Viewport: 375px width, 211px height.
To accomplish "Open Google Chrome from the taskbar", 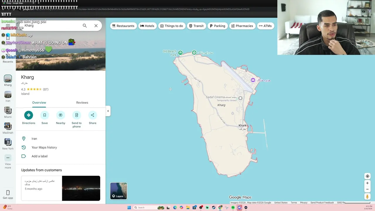I will click(x=220, y=207).
